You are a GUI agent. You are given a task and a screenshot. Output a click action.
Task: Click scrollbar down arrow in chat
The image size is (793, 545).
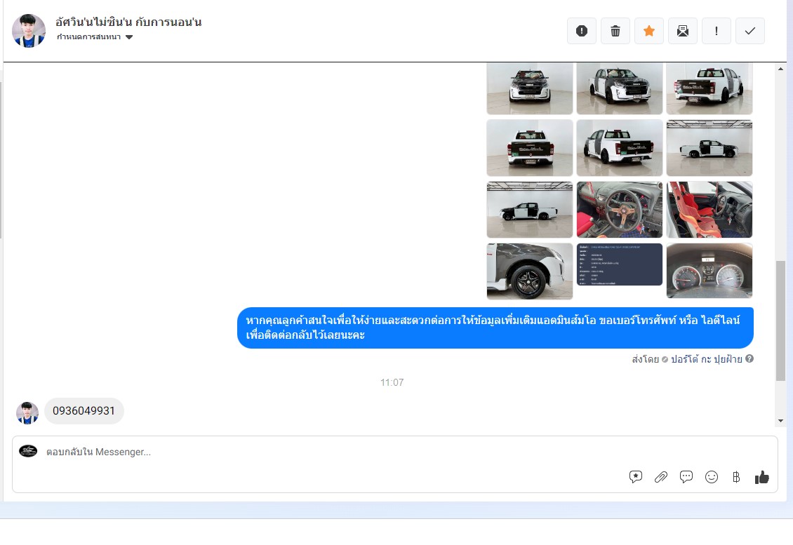tap(781, 421)
